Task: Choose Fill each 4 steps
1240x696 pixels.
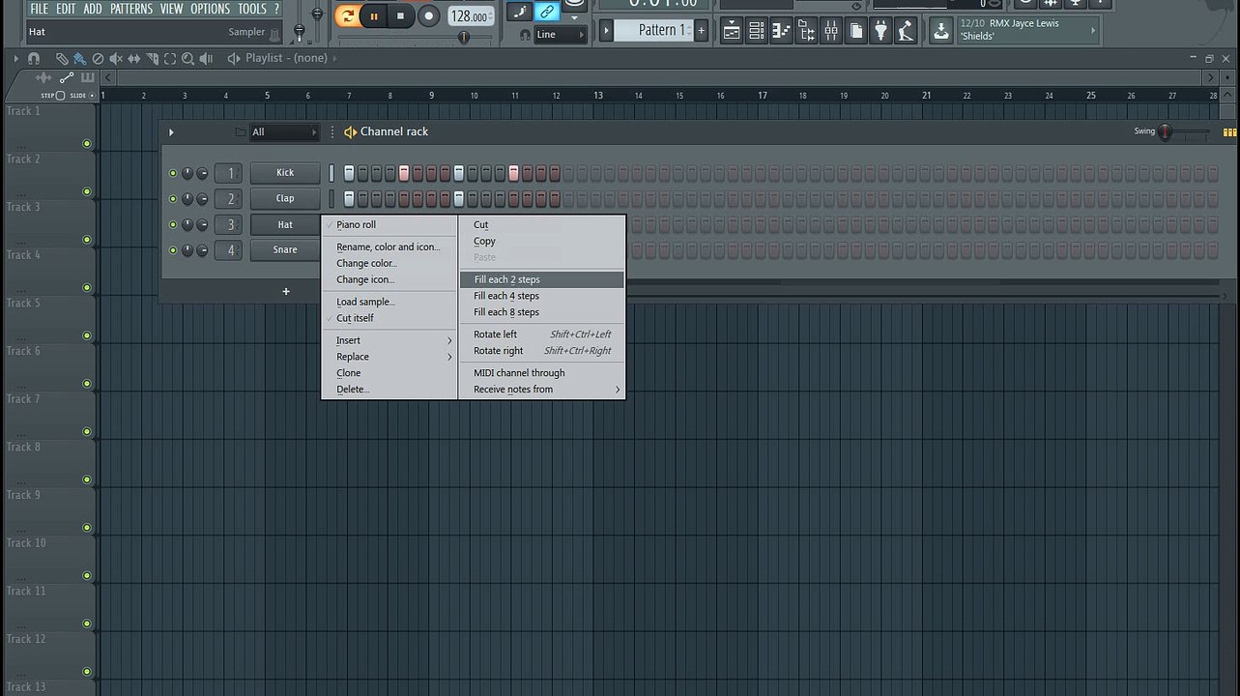Action: (x=542, y=296)
